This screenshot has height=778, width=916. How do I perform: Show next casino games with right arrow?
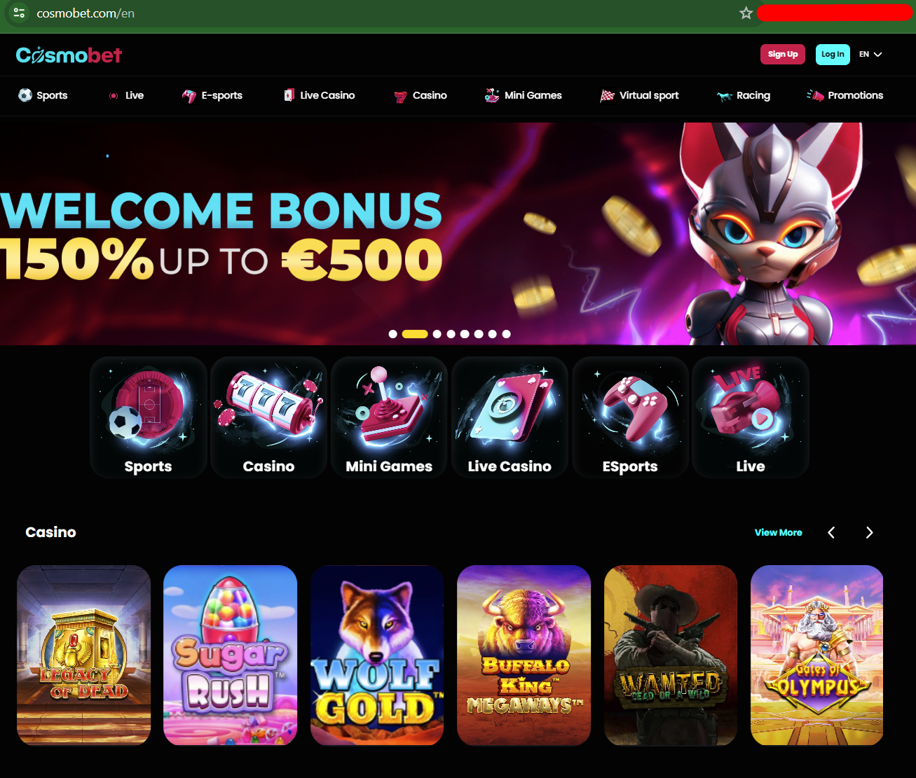click(x=869, y=533)
